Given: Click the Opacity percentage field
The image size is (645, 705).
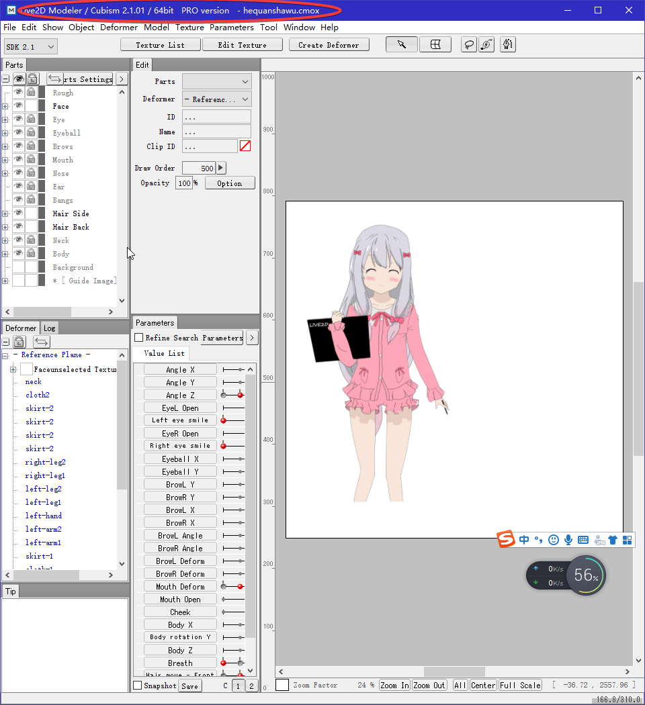Looking at the screenshot, I should (184, 183).
